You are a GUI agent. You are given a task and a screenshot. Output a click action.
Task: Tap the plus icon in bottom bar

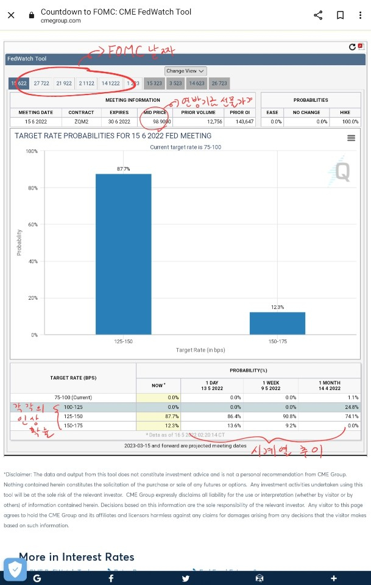pyautogui.click(x=334, y=578)
